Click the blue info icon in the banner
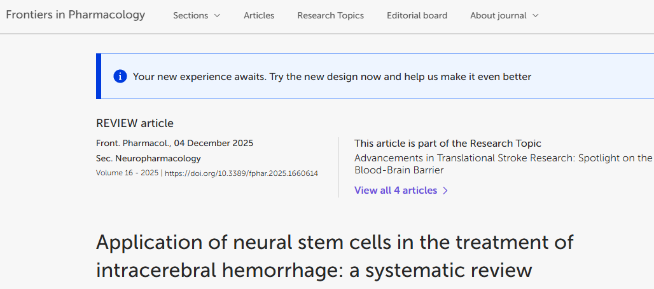The width and height of the screenshot is (654, 289). pyautogui.click(x=120, y=76)
